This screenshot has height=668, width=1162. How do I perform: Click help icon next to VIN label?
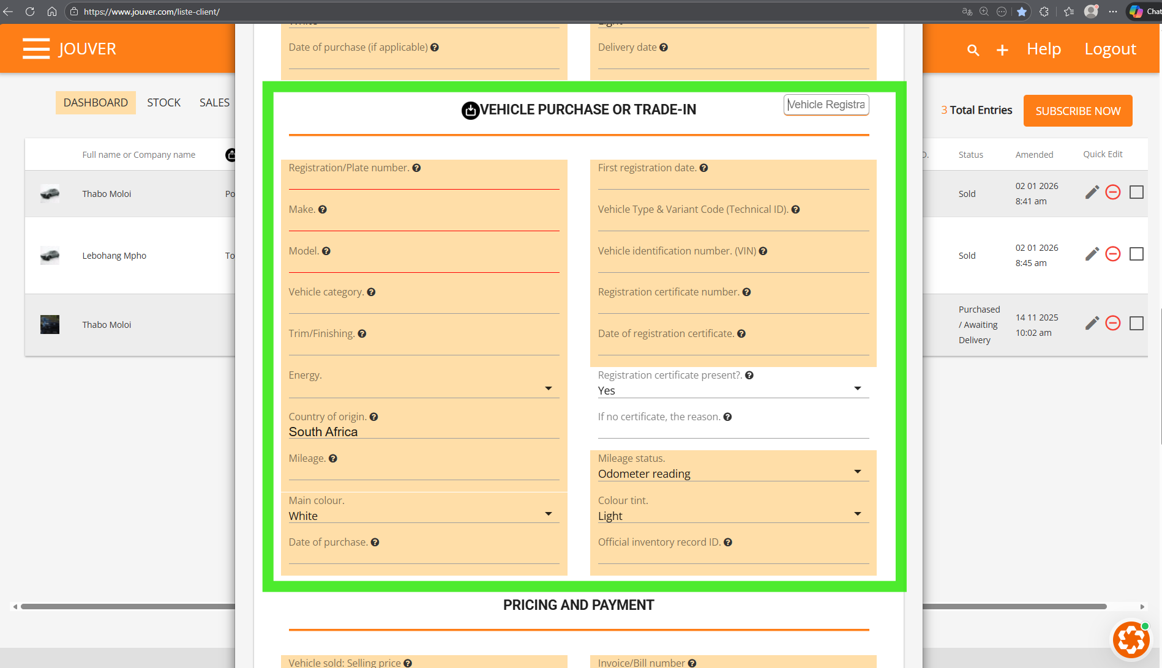click(763, 251)
